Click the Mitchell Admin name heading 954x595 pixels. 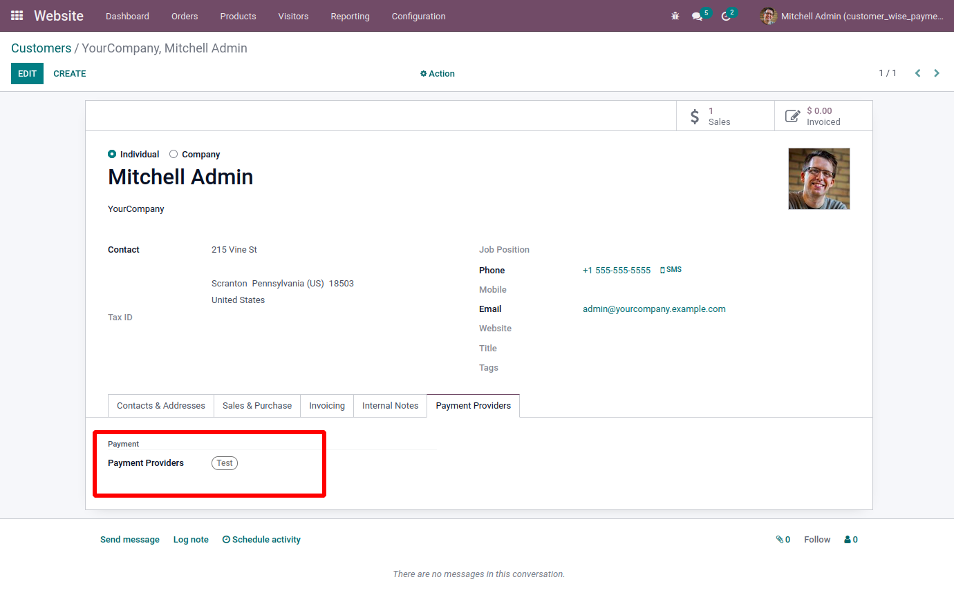[x=180, y=177]
